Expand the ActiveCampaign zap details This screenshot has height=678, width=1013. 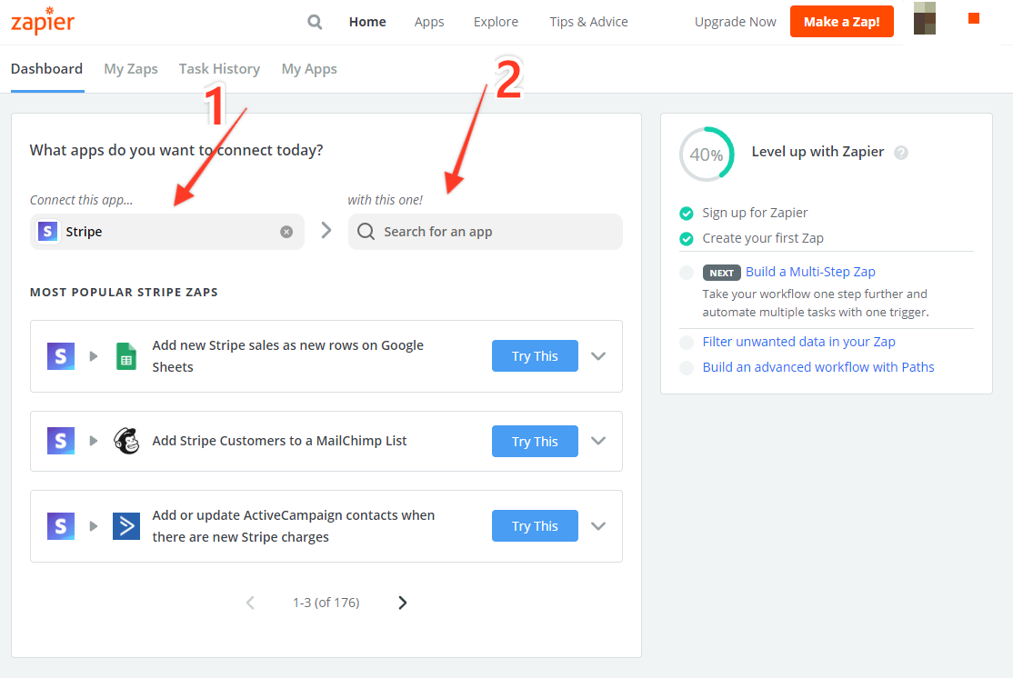pos(597,525)
